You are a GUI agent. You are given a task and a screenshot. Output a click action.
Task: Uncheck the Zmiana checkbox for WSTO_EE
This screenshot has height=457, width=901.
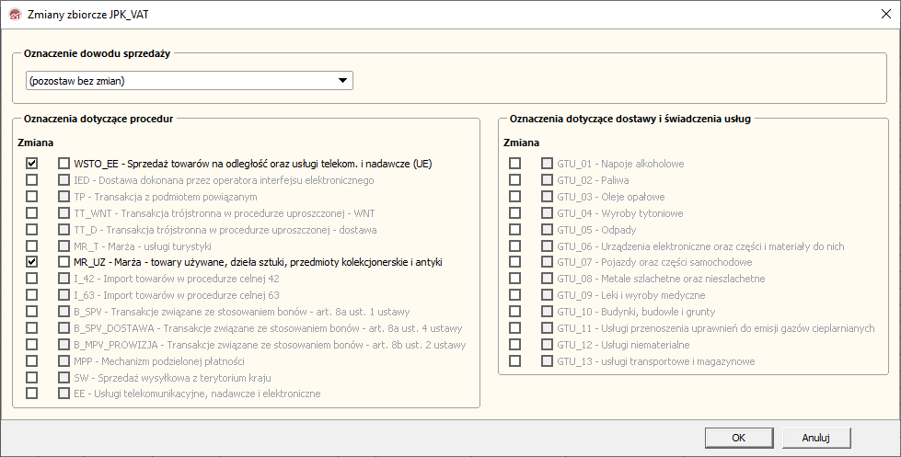coord(32,163)
